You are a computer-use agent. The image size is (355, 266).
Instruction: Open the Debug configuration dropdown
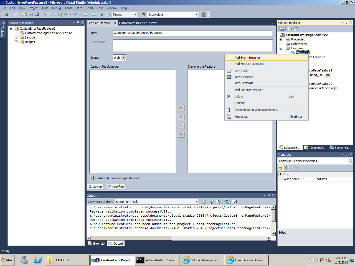pos(135,14)
